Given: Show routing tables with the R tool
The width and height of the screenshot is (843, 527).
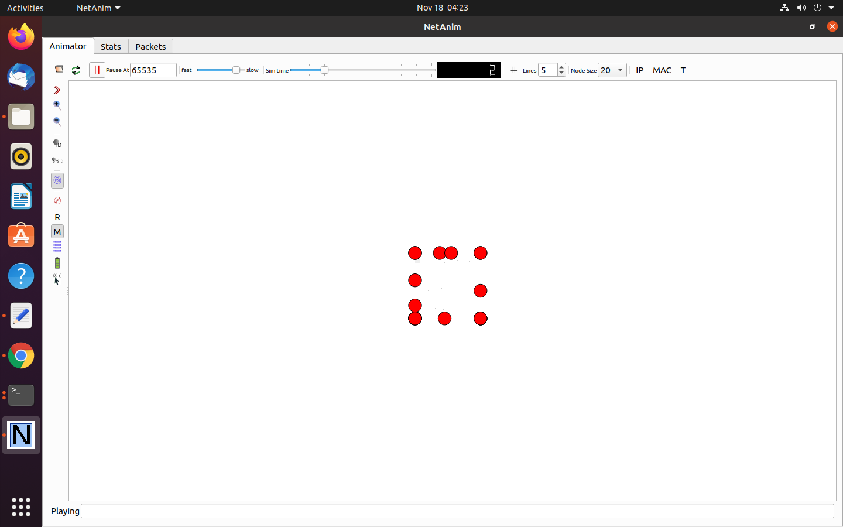Looking at the screenshot, I should [57, 217].
